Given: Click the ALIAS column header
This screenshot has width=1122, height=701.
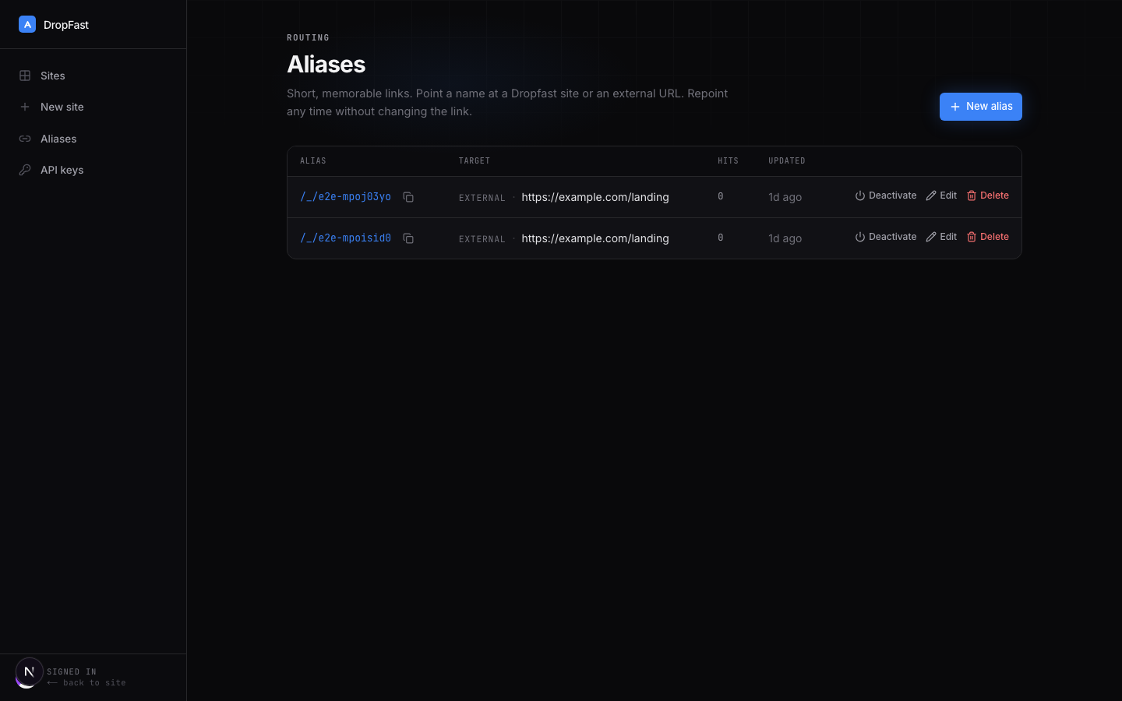Looking at the screenshot, I should [313, 161].
